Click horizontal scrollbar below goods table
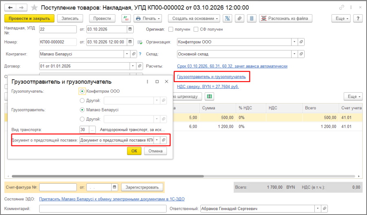Viewport: 367px width, 215px height. click(108, 176)
